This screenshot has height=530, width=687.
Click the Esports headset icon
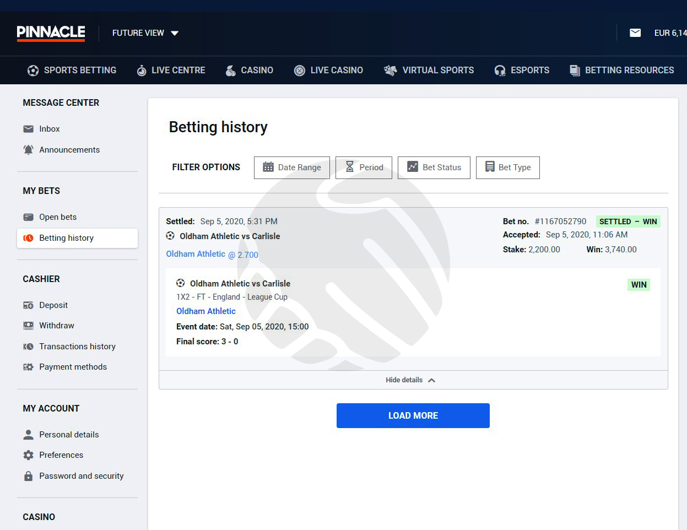pyautogui.click(x=500, y=71)
